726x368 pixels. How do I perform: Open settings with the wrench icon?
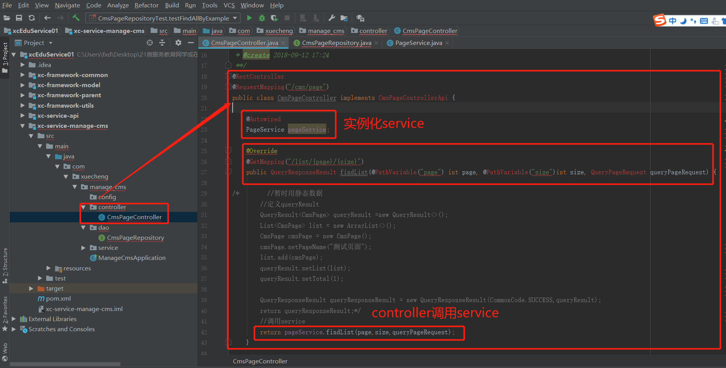point(332,18)
